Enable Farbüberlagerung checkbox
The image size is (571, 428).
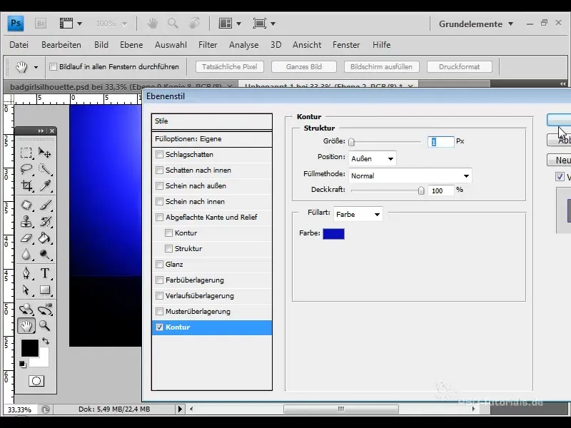pos(159,280)
